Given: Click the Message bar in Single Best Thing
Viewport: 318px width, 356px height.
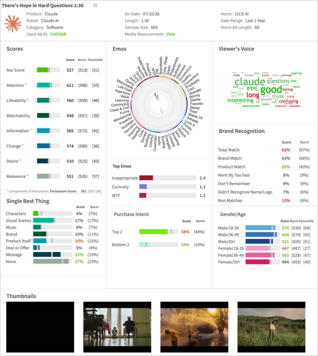Looking at the screenshot, I should (x=53, y=254).
